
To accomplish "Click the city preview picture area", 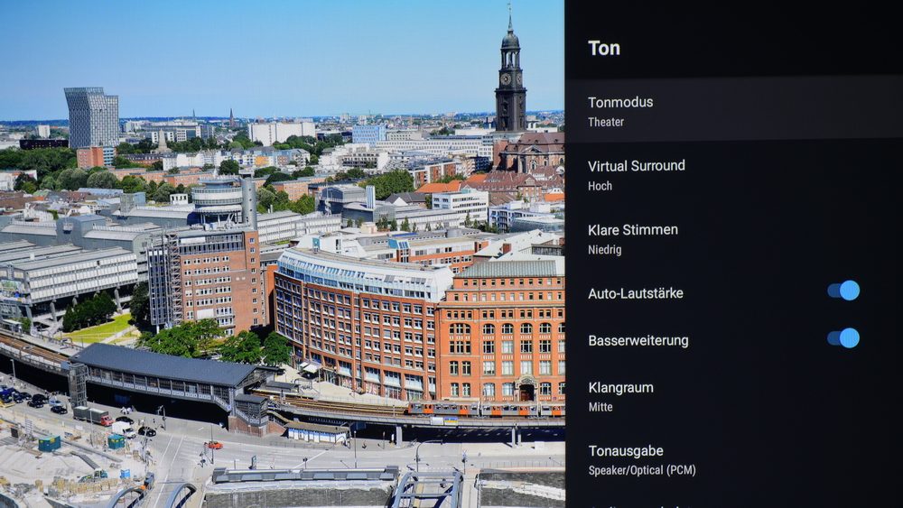I will 282,254.
